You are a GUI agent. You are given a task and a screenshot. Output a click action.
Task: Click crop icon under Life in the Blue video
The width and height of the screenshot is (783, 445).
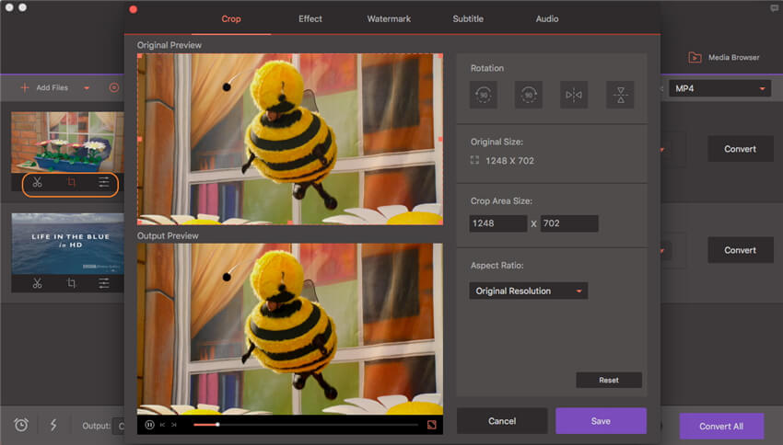click(72, 283)
